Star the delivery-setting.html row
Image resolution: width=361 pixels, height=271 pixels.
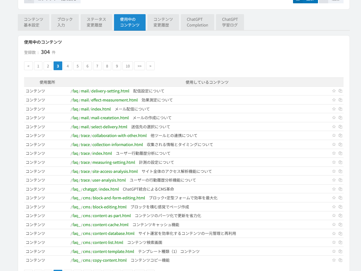(x=334, y=91)
